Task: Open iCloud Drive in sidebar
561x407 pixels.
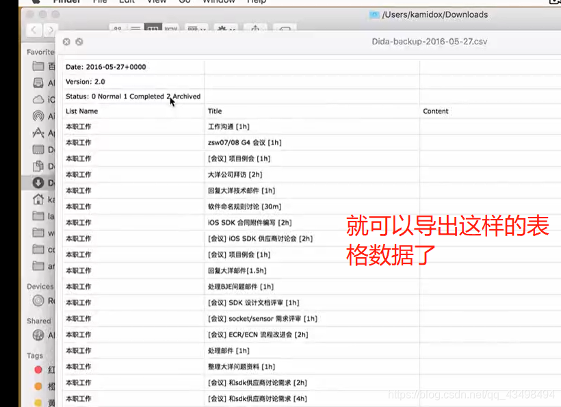Action: (x=43, y=99)
